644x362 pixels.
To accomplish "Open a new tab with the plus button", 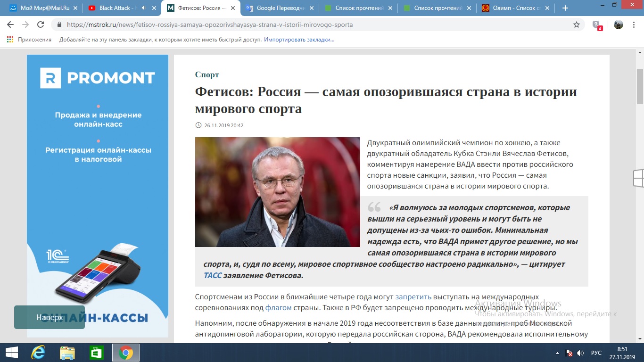I will tap(565, 8).
